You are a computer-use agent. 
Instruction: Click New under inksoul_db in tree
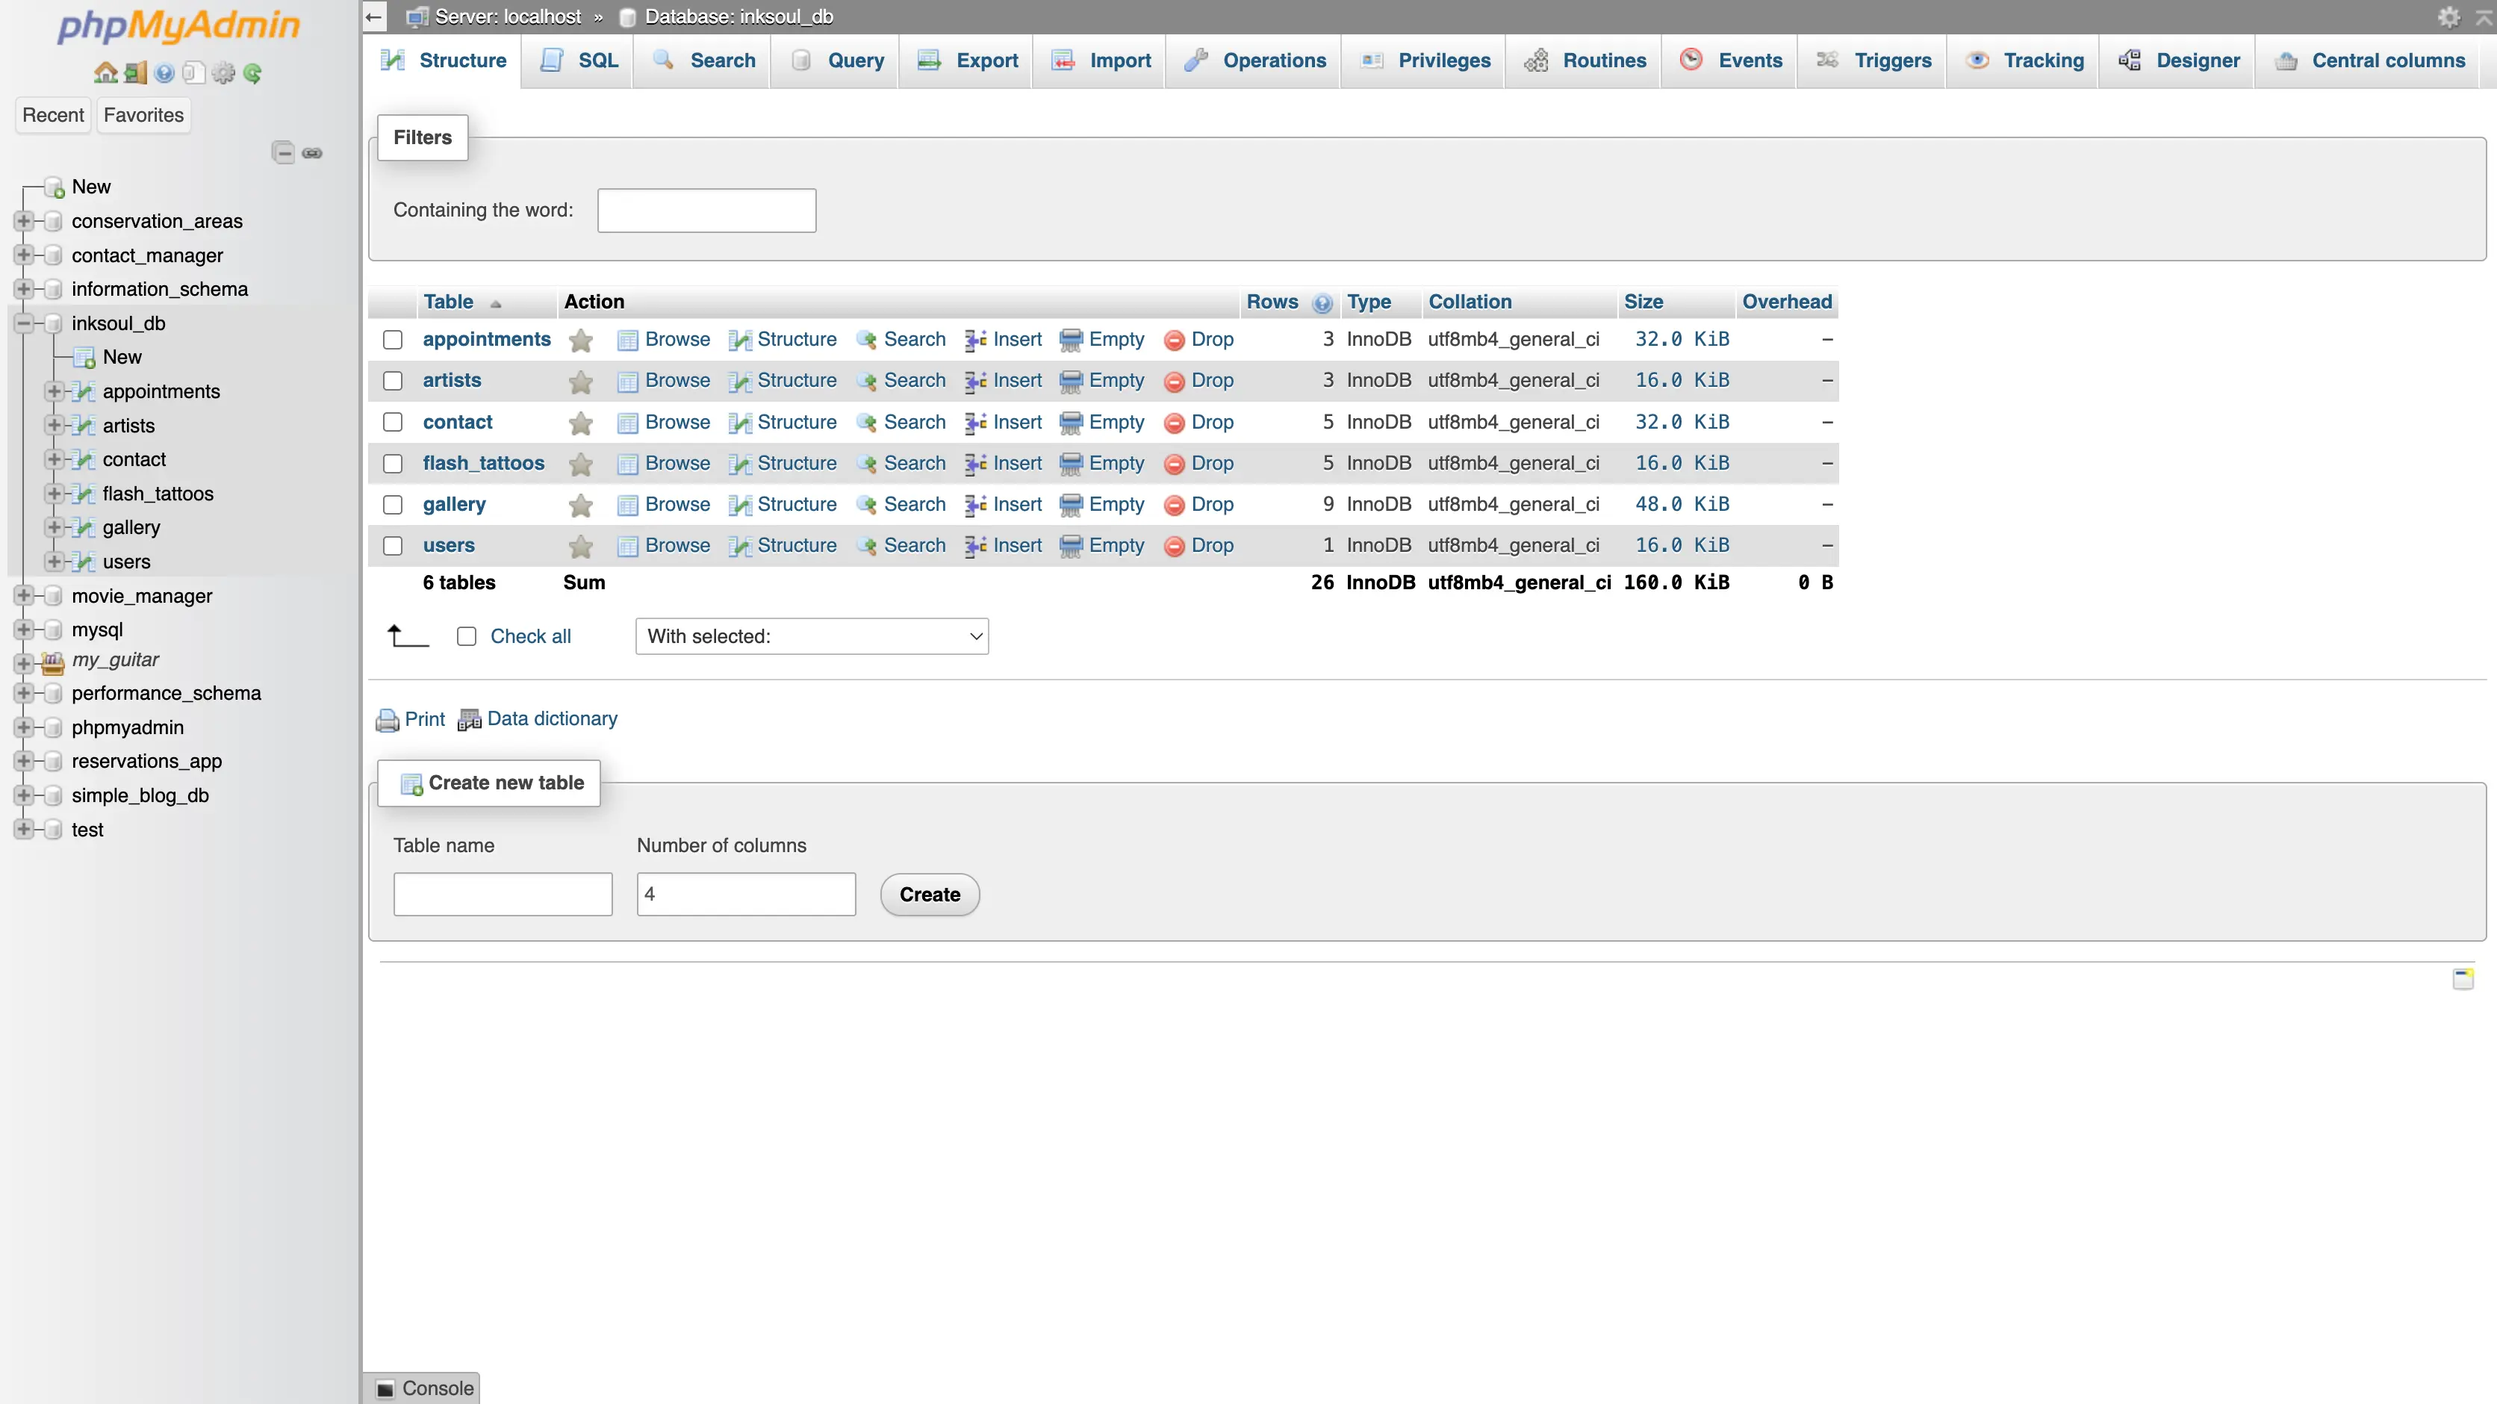(x=122, y=357)
